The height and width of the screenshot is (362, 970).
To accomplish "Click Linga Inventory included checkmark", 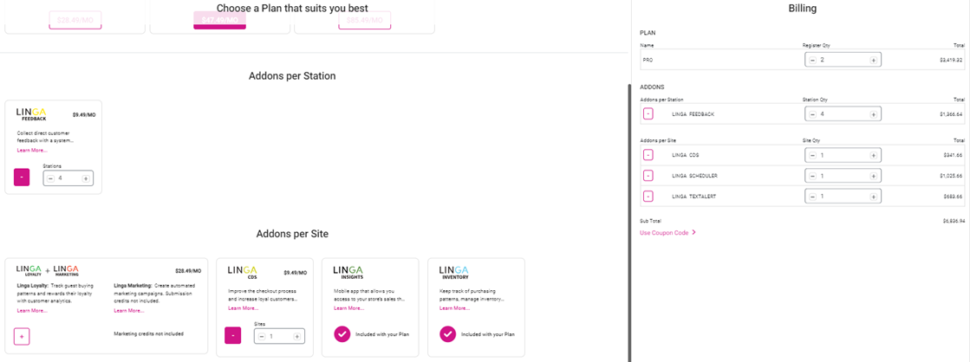I will coord(447,333).
